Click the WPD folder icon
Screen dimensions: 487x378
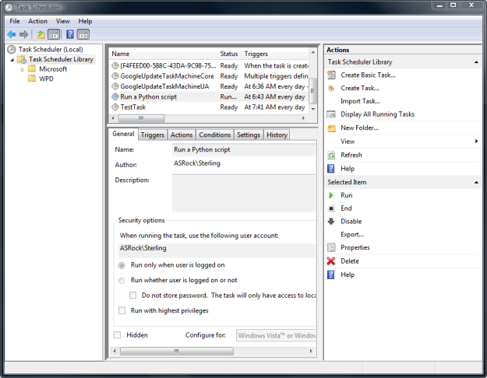[32, 79]
